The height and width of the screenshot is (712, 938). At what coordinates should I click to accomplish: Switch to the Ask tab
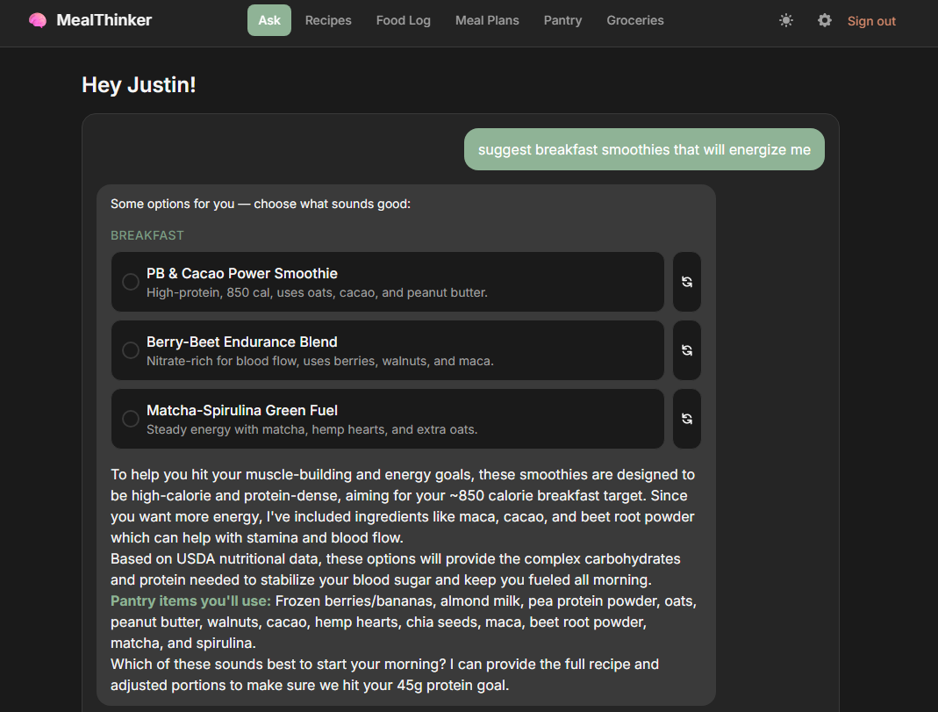269,19
